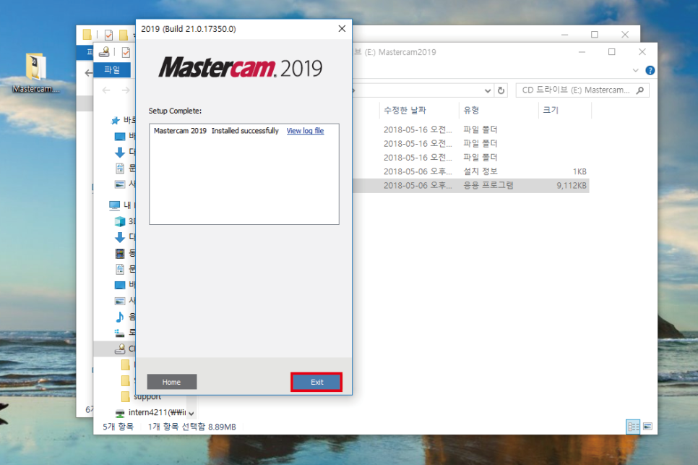Click the Exit button in Mastercam installer
The image size is (698, 465).
click(316, 382)
